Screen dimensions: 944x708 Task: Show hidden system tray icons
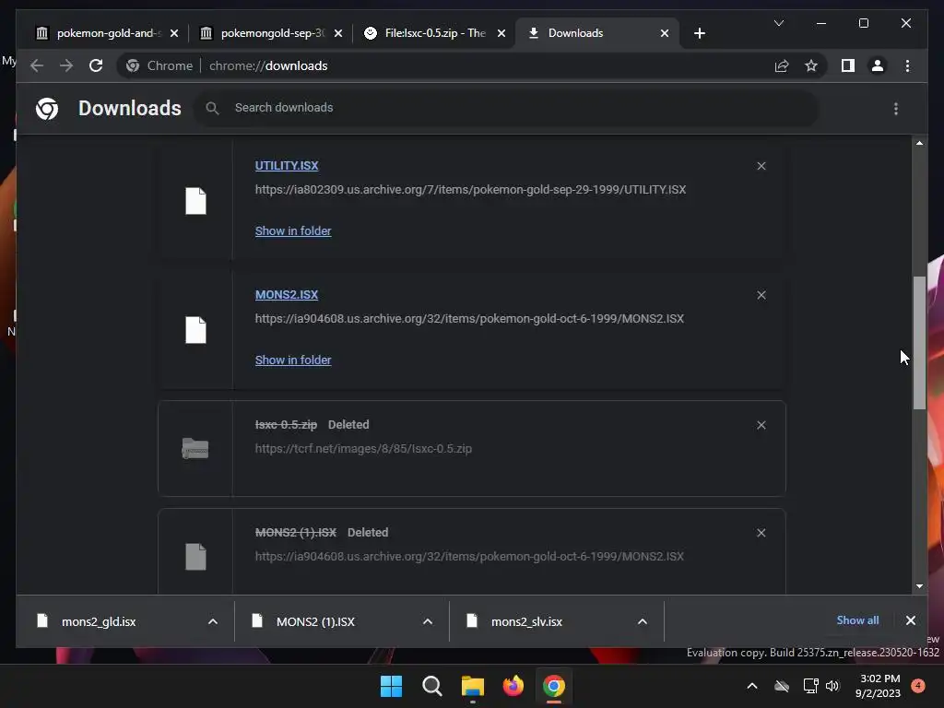(752, 686)
